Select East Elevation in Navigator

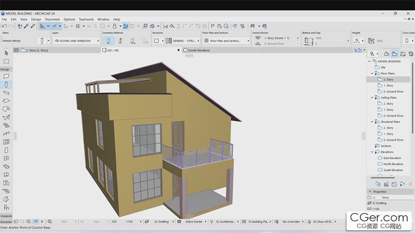(392, 158)
